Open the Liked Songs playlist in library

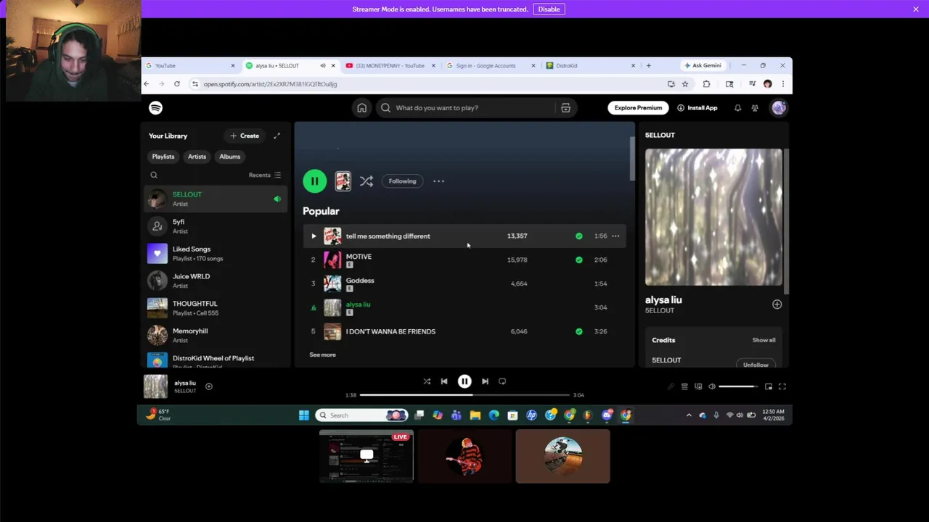216,253
